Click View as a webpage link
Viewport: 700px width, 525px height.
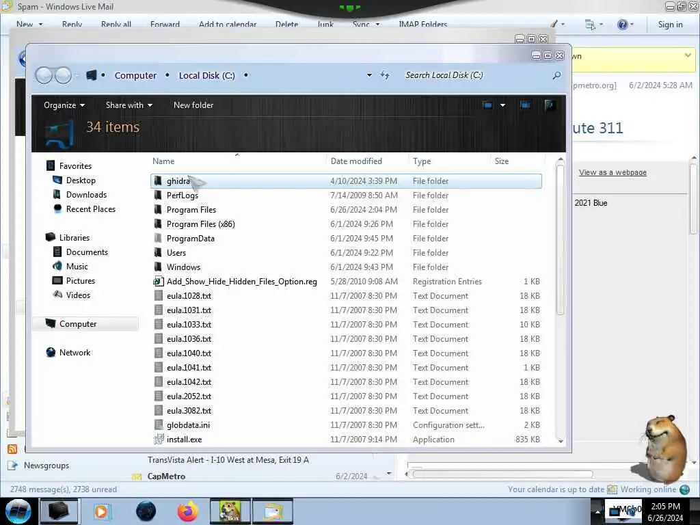click(x=612, y=172)
